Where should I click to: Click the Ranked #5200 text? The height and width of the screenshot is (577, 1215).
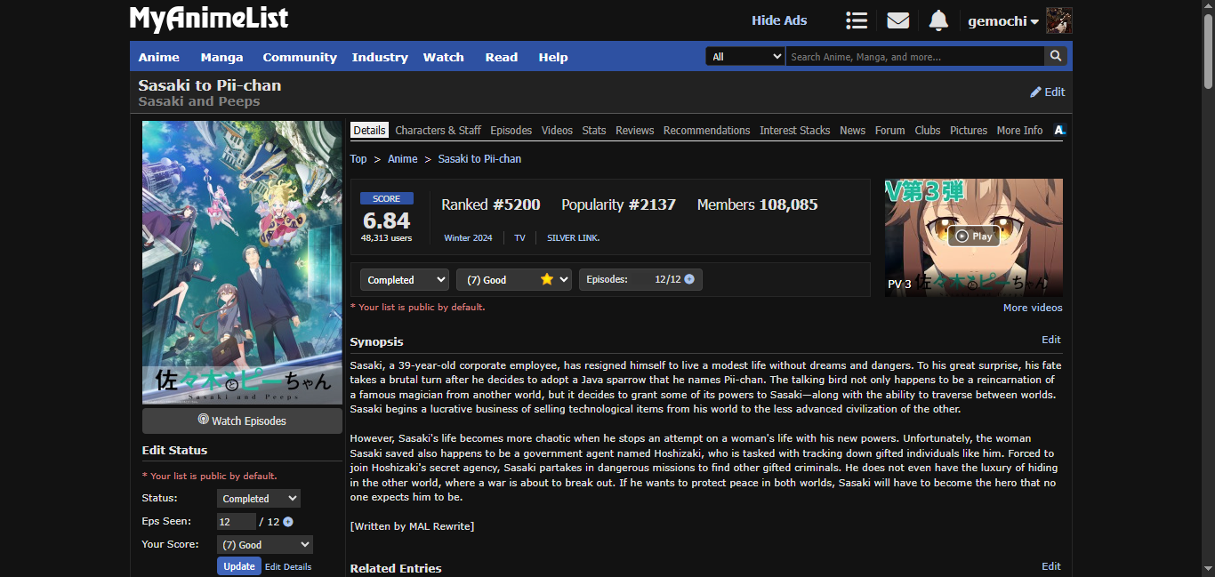(491, 204)
